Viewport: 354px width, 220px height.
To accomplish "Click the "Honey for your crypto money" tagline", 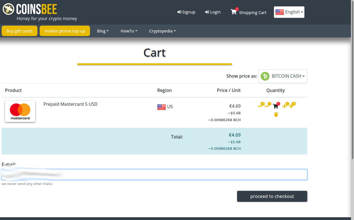I will [47, 19].
